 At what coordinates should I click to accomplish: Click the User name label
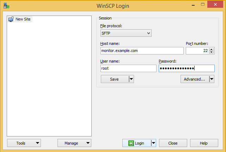[x=110, y=61]
